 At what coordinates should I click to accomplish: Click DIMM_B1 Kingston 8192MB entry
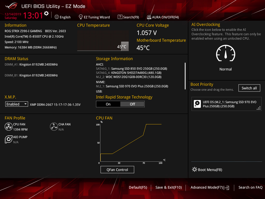click(x=31, y=75)
